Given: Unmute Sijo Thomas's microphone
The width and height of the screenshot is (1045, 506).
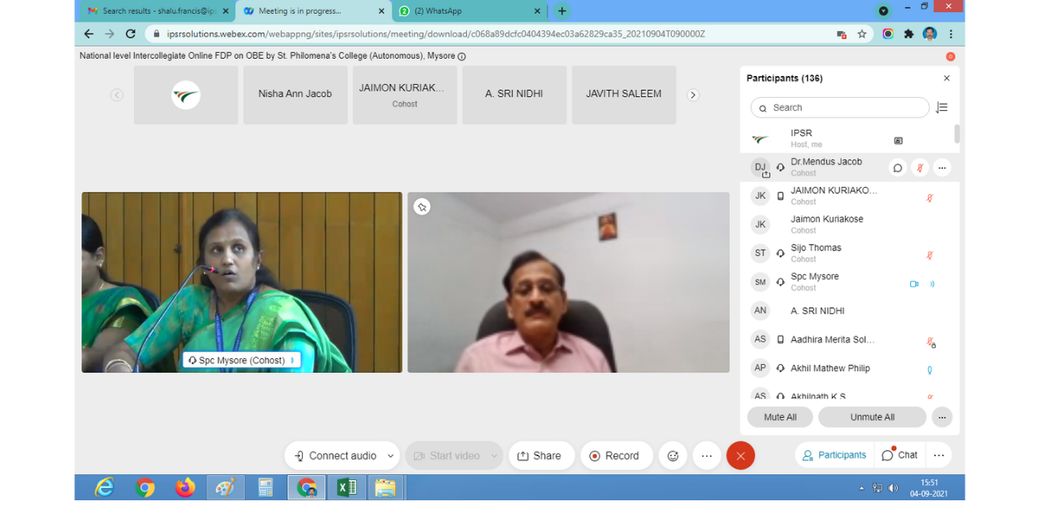Looking at the screenshot, I should pyautogui.click(x=930, y=255).
